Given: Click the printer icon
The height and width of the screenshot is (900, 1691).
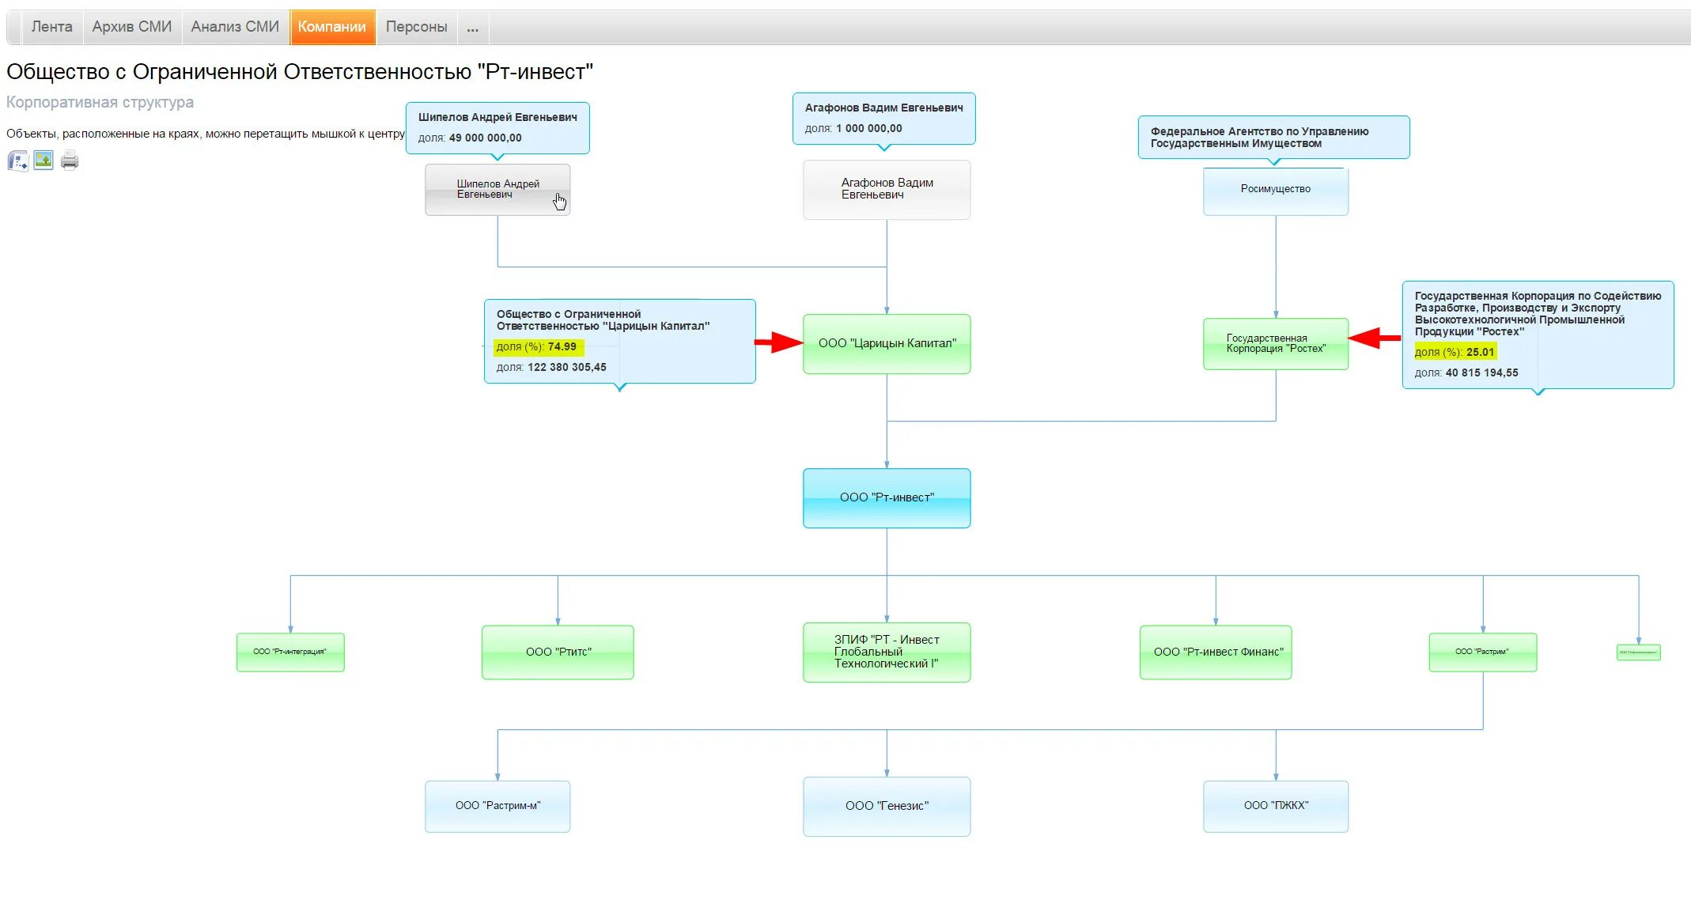Looking at the screenshot, I should pos(70,161).
